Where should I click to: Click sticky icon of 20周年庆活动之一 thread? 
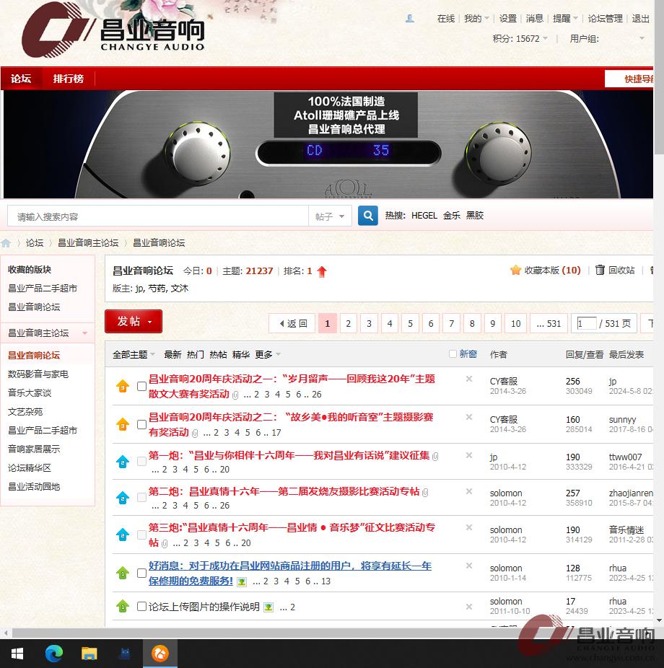pyautogui.click(x=123, y=386)
